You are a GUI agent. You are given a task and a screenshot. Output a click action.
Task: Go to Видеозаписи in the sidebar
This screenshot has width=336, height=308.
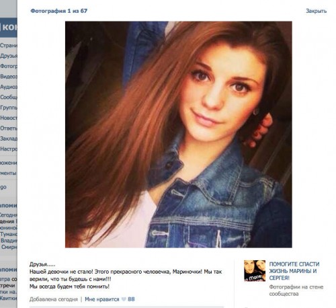tap(9, 77)
